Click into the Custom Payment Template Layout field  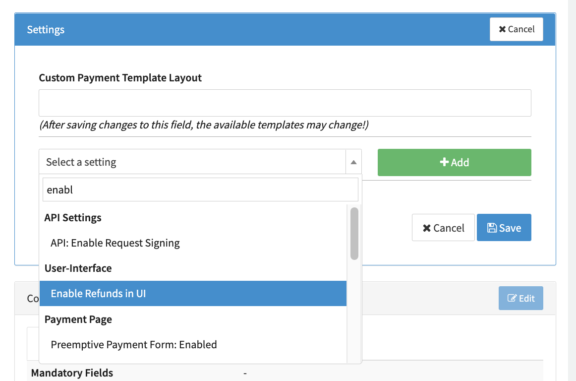coord(285,103)
